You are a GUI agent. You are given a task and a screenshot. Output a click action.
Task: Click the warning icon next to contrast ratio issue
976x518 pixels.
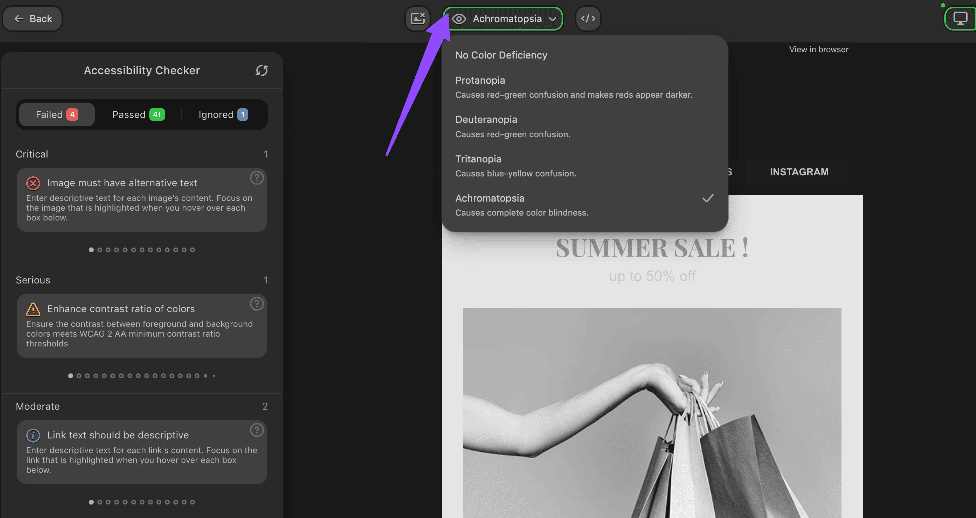33,309
